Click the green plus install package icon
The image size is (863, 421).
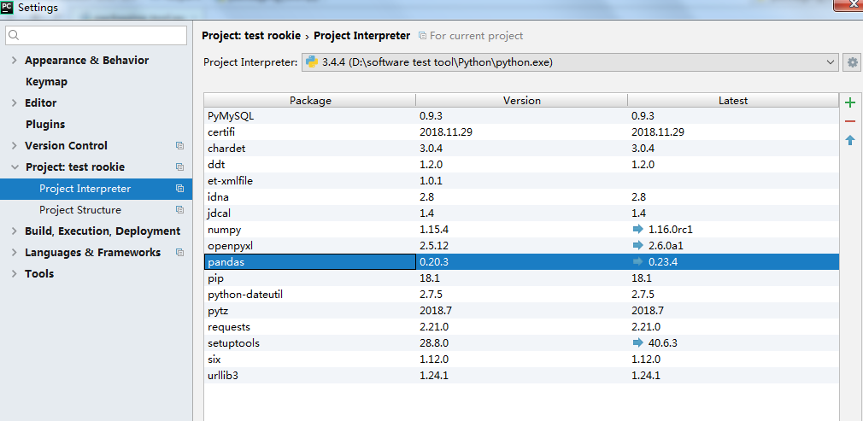pos(849,102)
